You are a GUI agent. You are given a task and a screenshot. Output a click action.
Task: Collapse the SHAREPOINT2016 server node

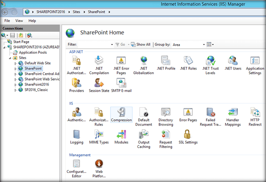click(4, 48)
